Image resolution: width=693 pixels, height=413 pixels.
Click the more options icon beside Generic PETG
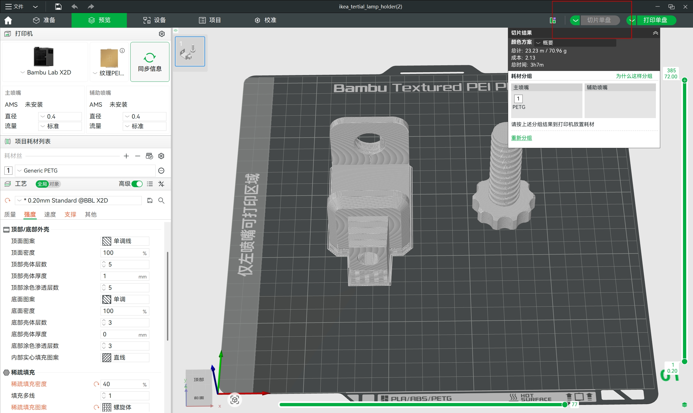(x=161, y=171)
